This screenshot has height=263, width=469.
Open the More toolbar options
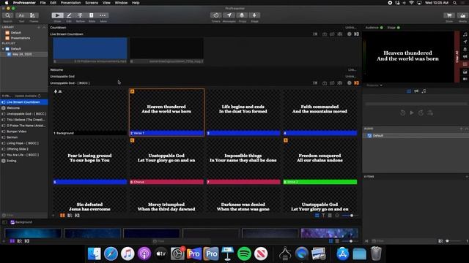103,15
